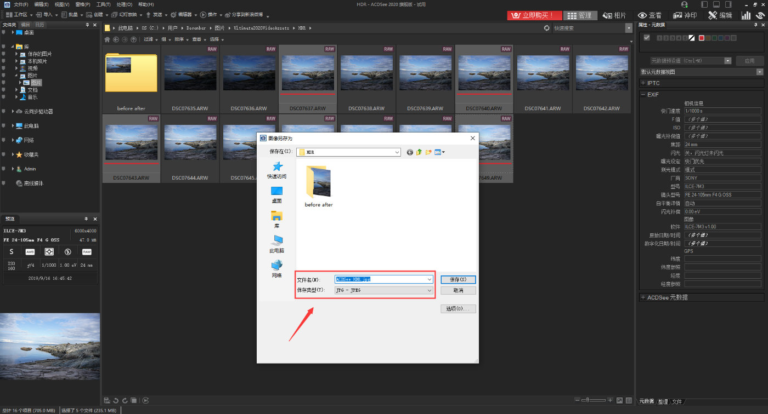Open the 保存在 HDR folder dropdown
The height and width of the screenshot is (414, 768).
tap(349, 152)
